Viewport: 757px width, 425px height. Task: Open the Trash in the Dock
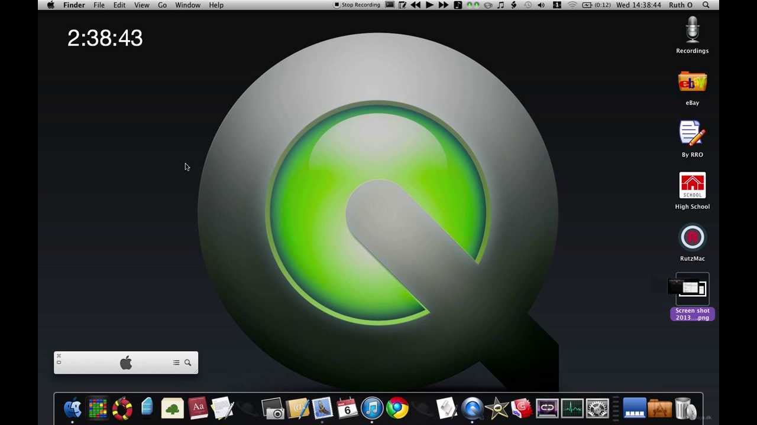click(684, 408)
